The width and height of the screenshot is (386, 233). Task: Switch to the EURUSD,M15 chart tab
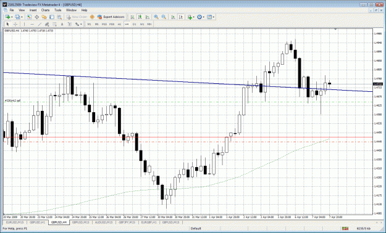point(15,222)
